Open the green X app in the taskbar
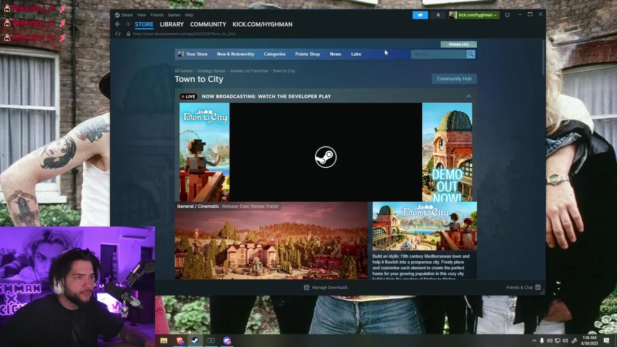The image size is (617, 347). pos(211,341)
